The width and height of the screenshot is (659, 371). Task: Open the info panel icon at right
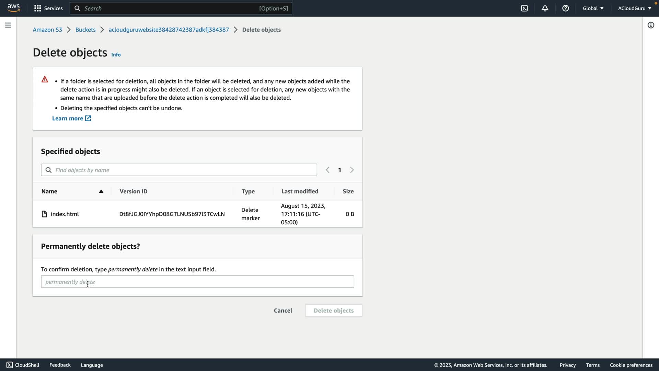[650, 25]
